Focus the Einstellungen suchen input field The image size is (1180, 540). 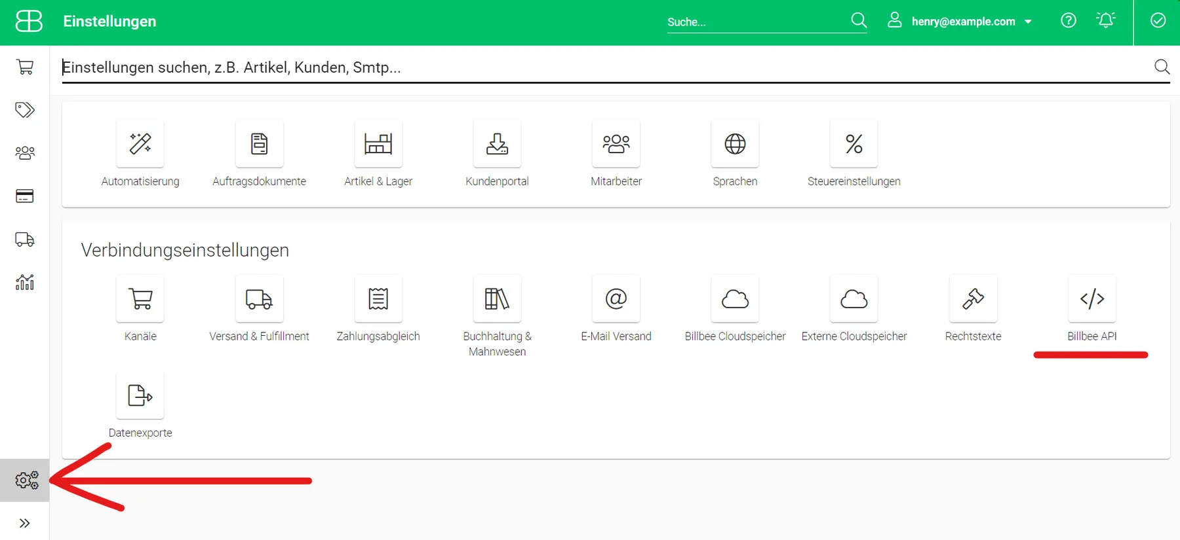[x=606, y=67]
